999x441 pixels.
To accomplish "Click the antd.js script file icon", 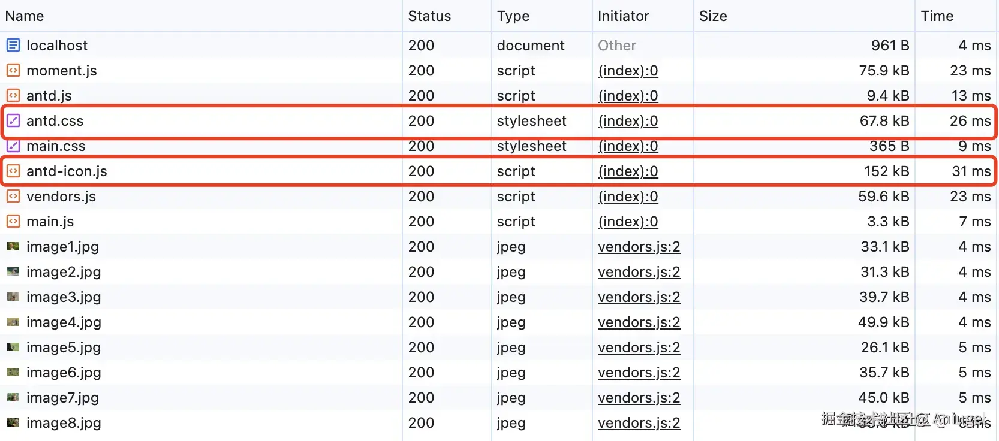I will coord(13,95).
